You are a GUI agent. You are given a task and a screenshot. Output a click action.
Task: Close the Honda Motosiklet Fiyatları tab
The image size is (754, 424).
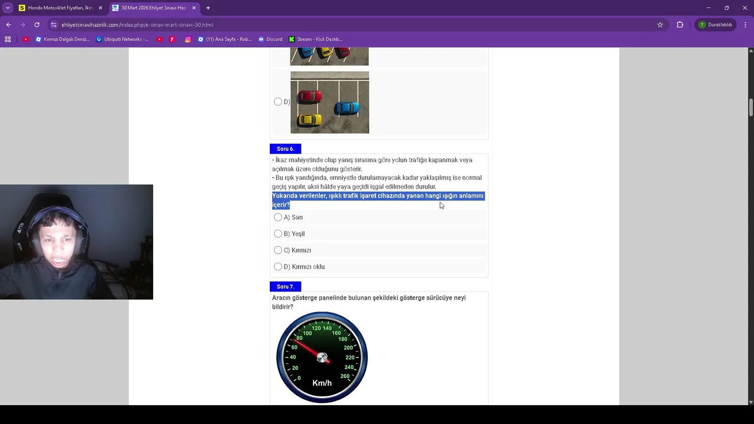pyautogui.click(x=100, y=8)
